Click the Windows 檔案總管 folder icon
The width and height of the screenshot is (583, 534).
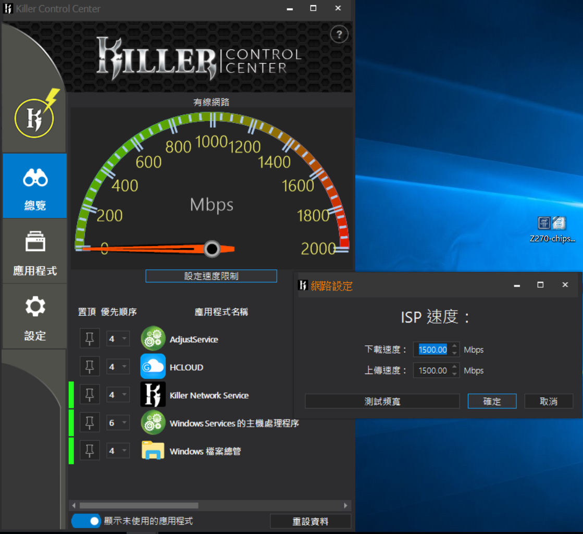(x=153, y=450)
